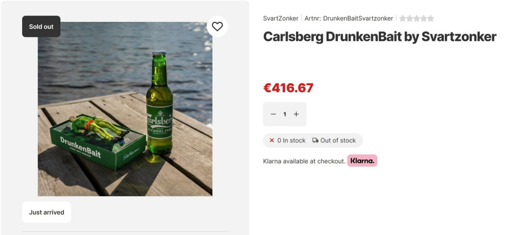Select the third rating star
507x235 pixels.
point(416,19)
